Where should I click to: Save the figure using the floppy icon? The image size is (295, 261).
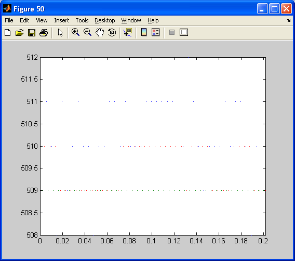32,33
